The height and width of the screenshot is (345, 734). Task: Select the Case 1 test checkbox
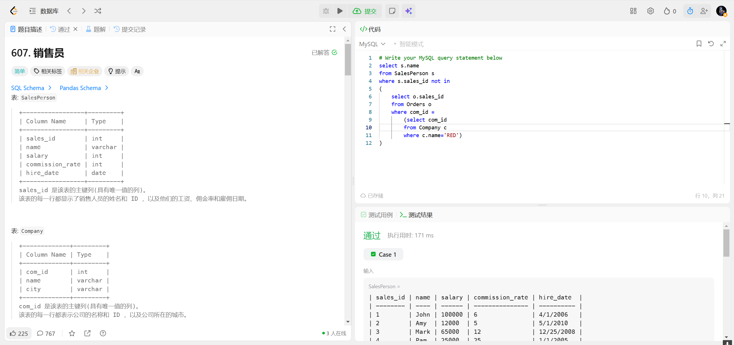(x=373, y=254)
